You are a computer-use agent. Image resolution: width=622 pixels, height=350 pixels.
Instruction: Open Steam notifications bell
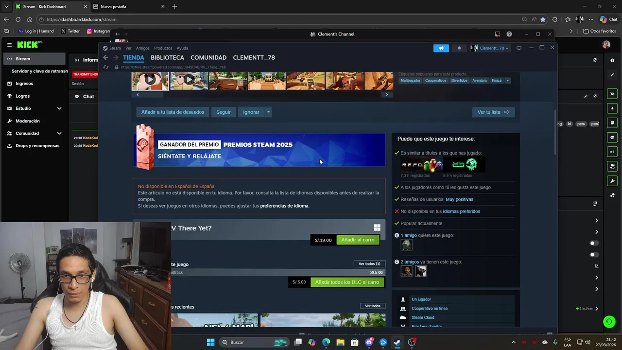pos(459,48)
